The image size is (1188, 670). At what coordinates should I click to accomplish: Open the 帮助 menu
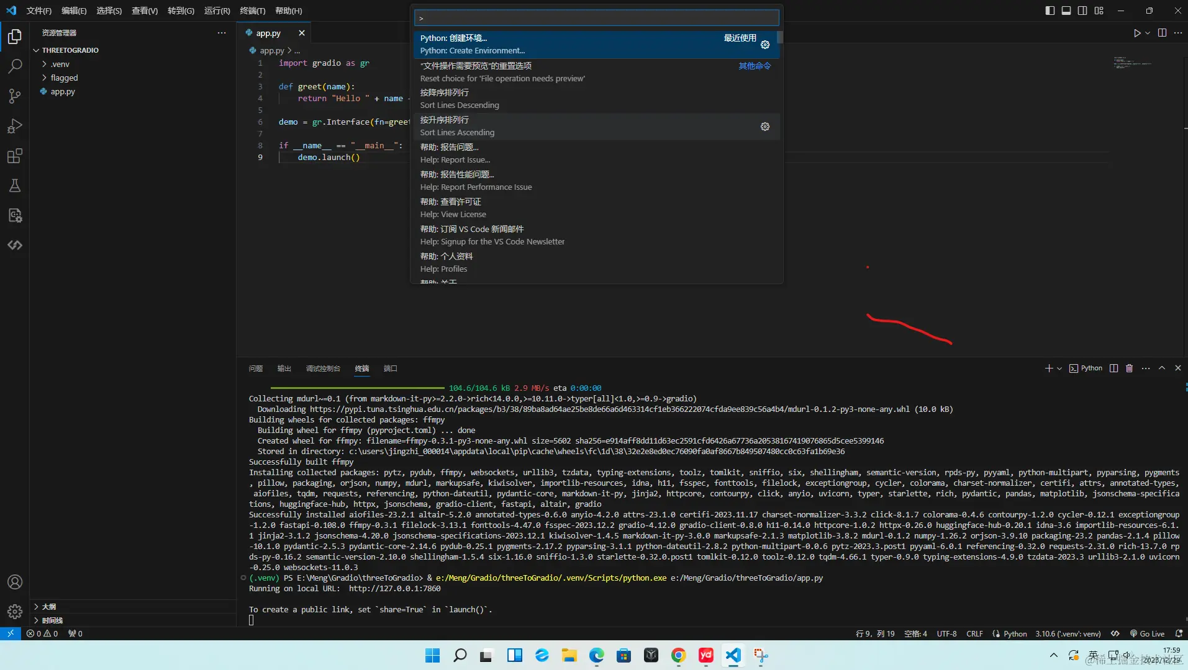point(288,11)
